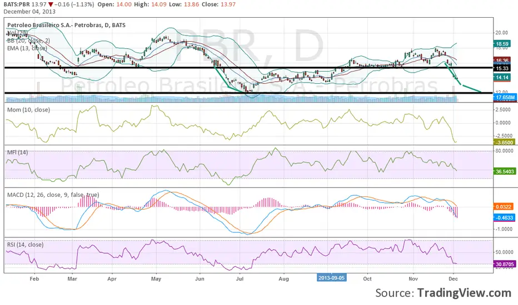Click the Mom (10, close) indicator label

pos(28,109)
